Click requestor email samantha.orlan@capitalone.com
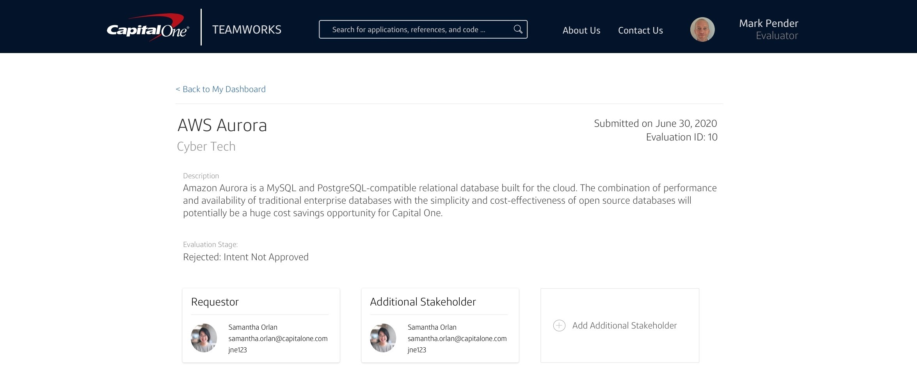Screen dimensions: 917x389 click(x=278, y=339)
